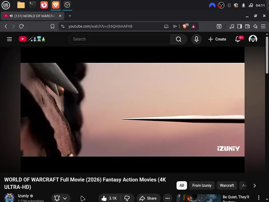Show more chips with the right arrow
The height and width of the screenshot is (202, 269).
(x=255, y=185)
